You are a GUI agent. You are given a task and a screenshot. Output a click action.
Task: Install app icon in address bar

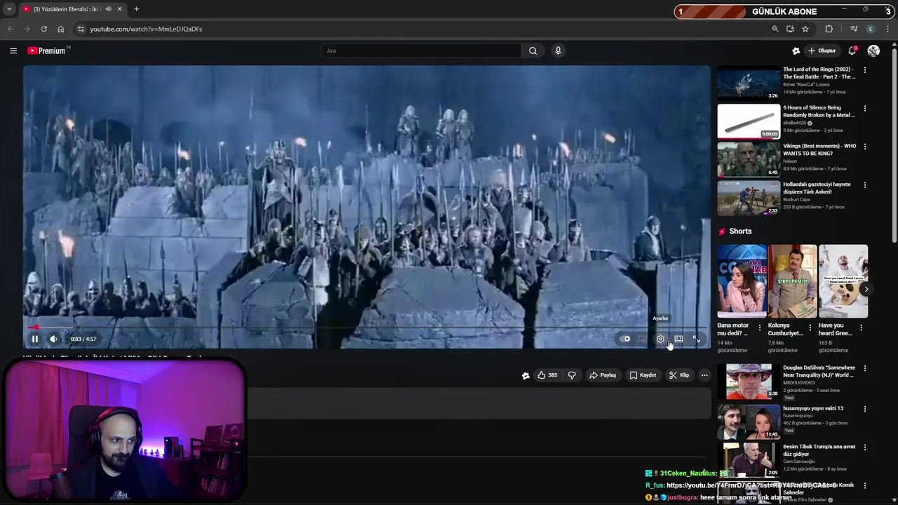pyautogui.click(x=790, y=29)
